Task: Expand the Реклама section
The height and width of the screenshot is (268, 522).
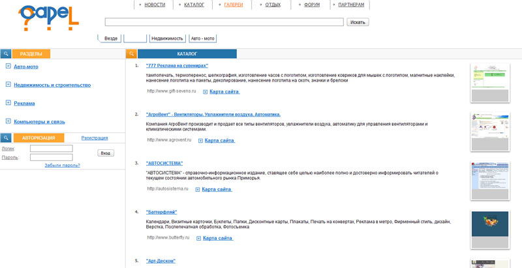Action: (8, 103)
